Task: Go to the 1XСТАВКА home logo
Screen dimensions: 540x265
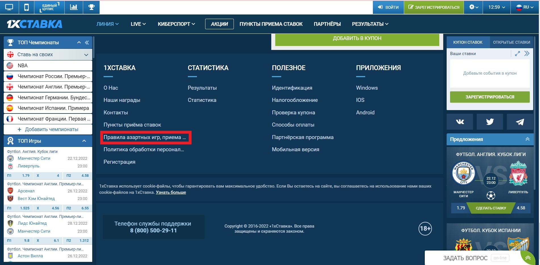Action: coord(35,24)
